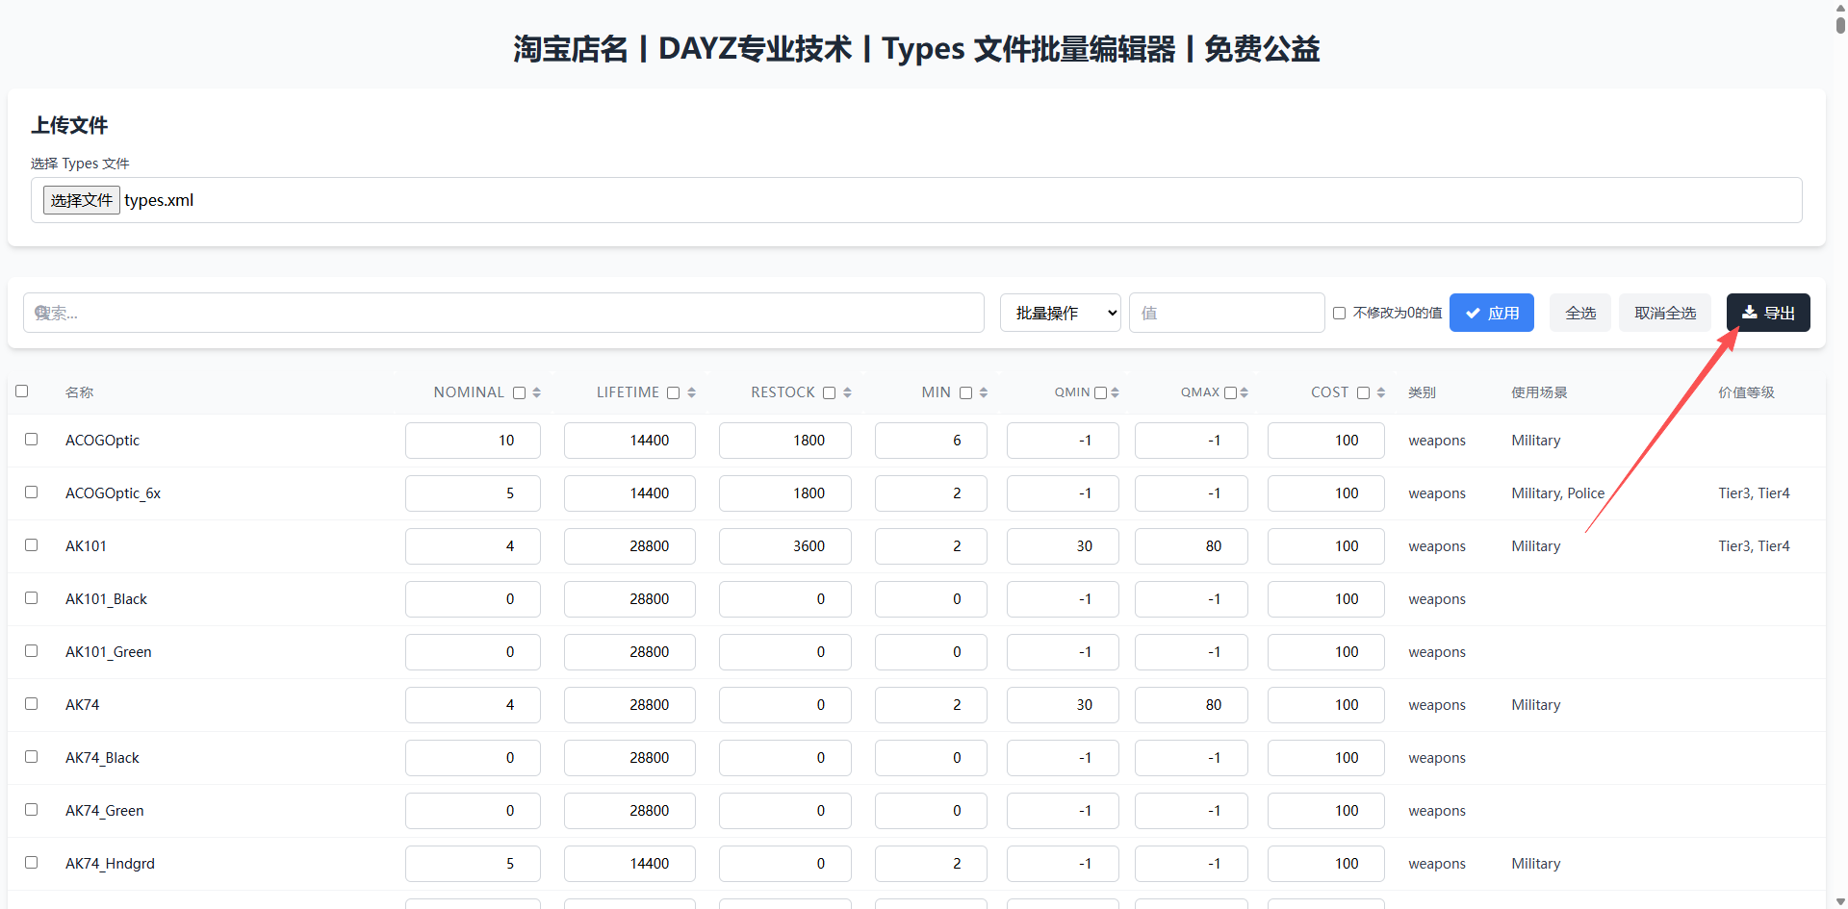Select the AK74_Black row checkbox
Image resolution: width=1848 pixels, height=909 pixels.
point(32,756)
